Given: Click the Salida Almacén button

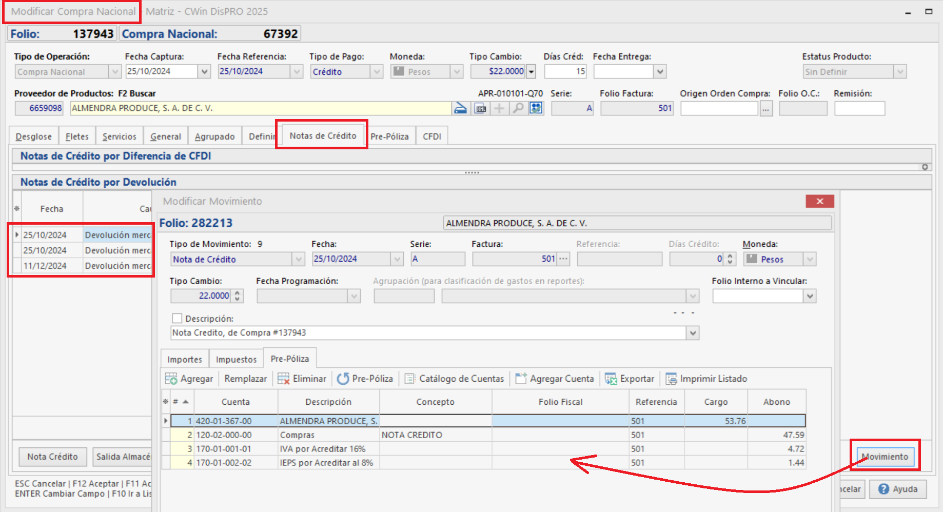Looking at the screenshot, I should point(123,457).
